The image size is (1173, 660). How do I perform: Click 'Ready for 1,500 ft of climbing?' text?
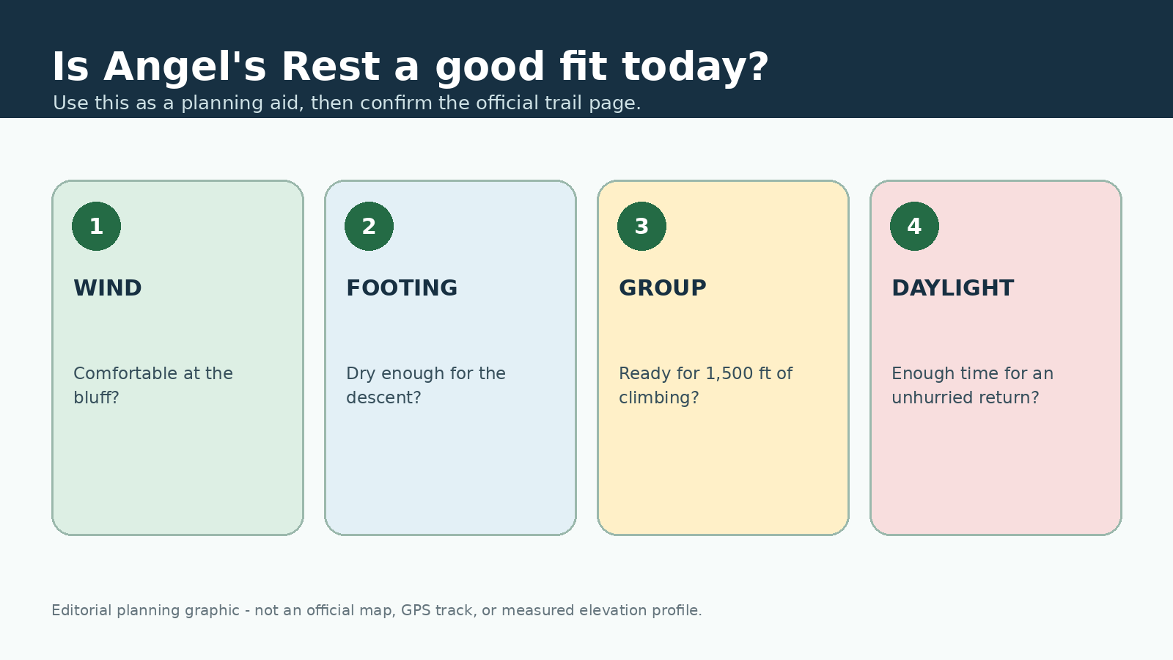(705, 386)
